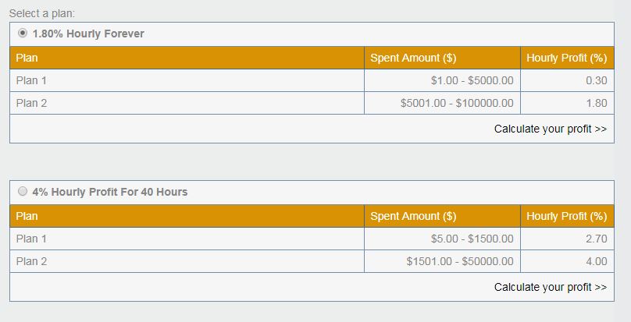The image size is (631, 322).
Task: Click the $1501.00 - $50000.00 spent amount cell
Action: 460,261
